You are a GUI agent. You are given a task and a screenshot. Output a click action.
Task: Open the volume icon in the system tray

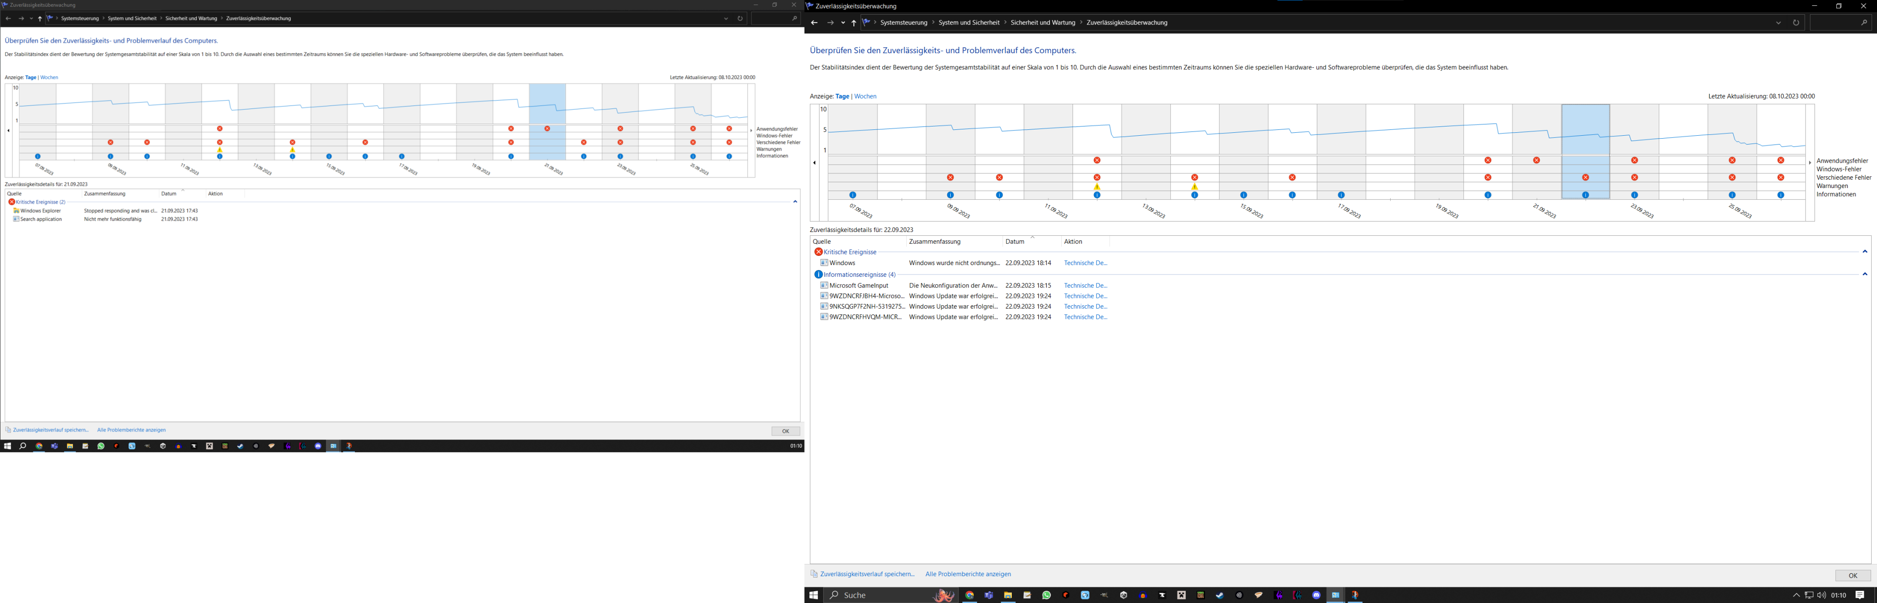coord(1822,595)
